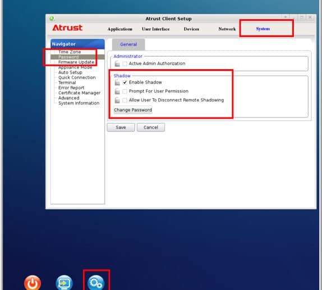Enable Active Admin Authorization checkbox
Viewport: 322px width, 290px height.
point(125,64)
